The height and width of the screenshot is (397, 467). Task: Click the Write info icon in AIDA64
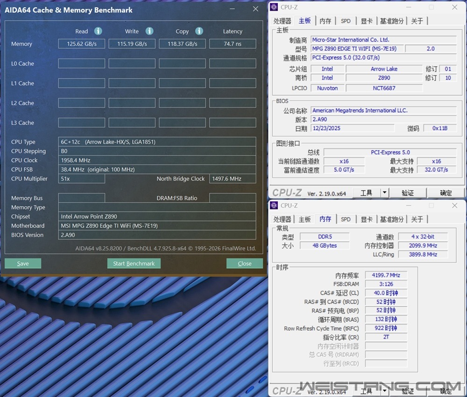149,31
